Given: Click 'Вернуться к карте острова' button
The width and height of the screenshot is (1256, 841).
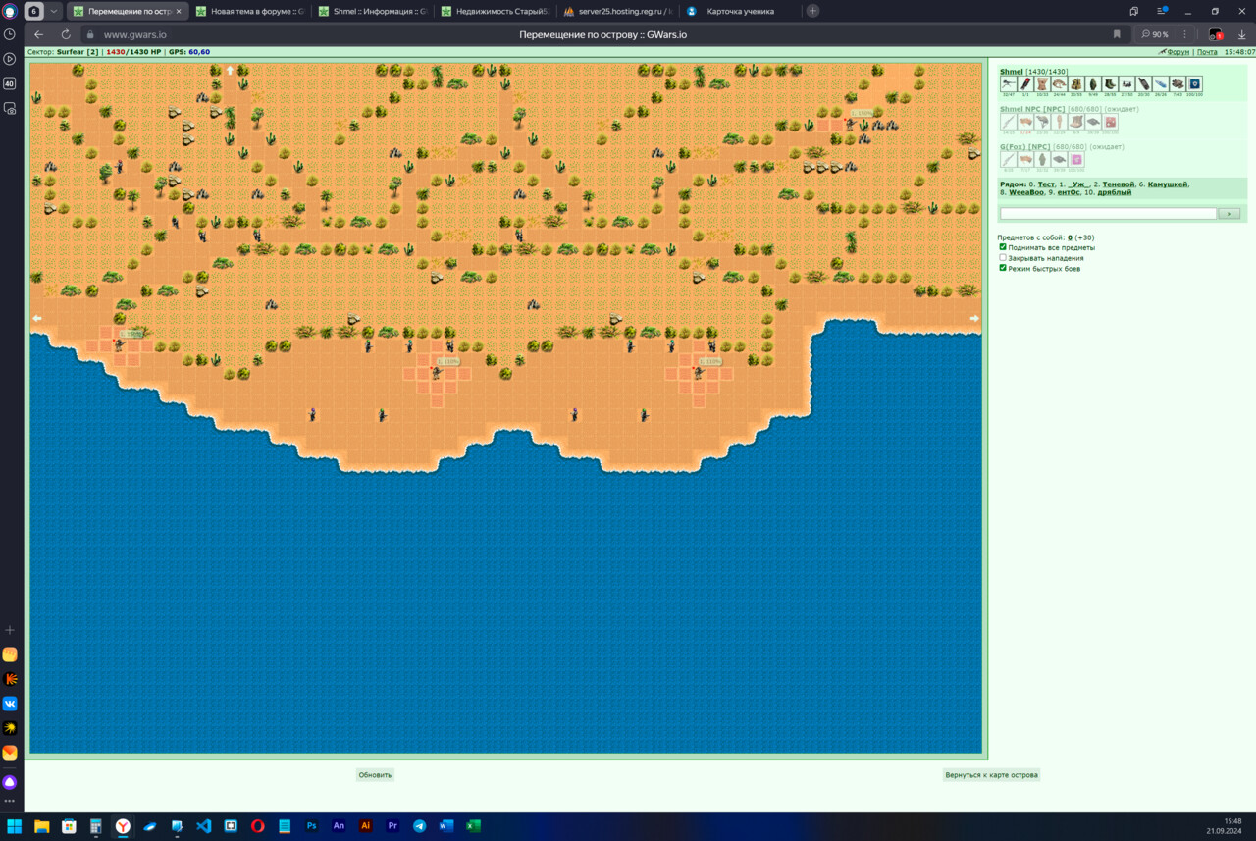Looking at the screenshot, I should (x=991, y=774).
